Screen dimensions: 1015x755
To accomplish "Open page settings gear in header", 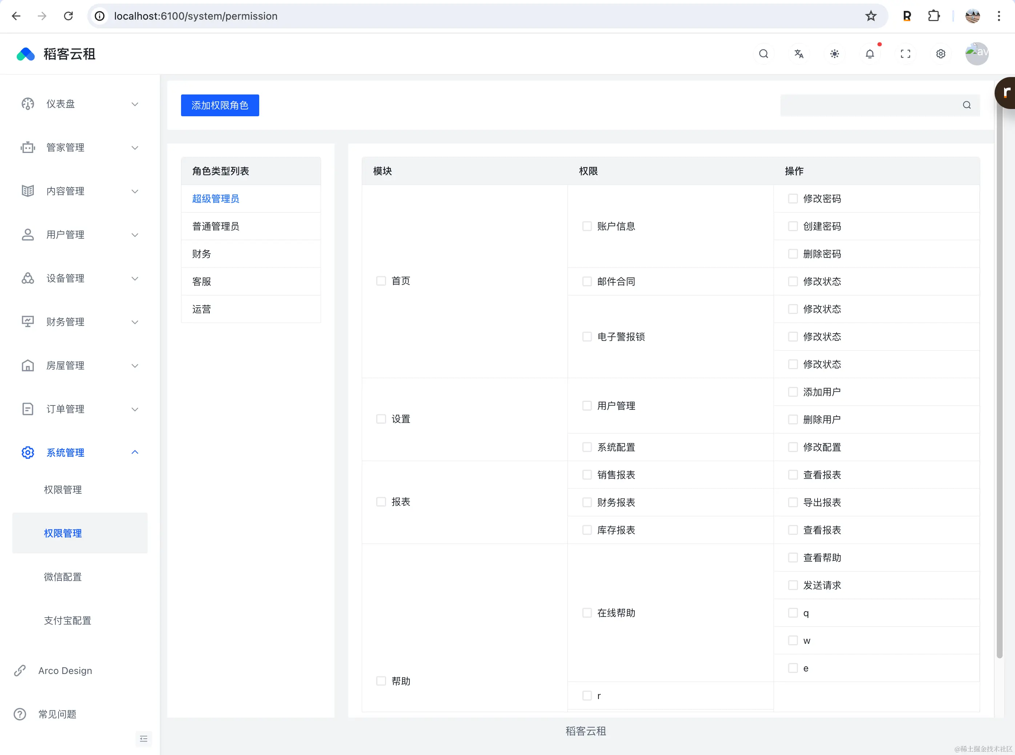I will click(940, 54).
